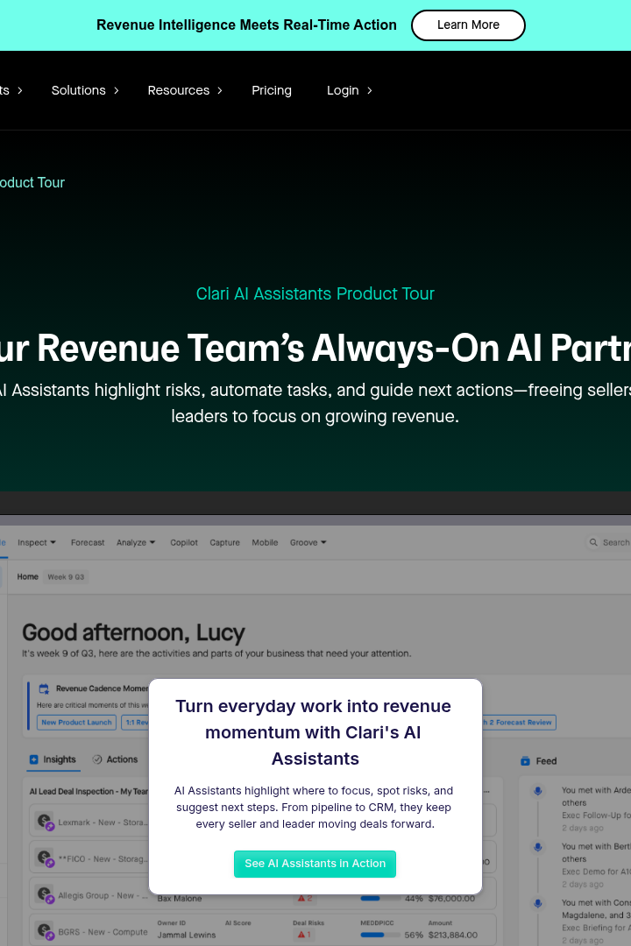This screenshot has width=631, height=946.
Task: Click the Search field in demo
Action: (x=609, y=542)
